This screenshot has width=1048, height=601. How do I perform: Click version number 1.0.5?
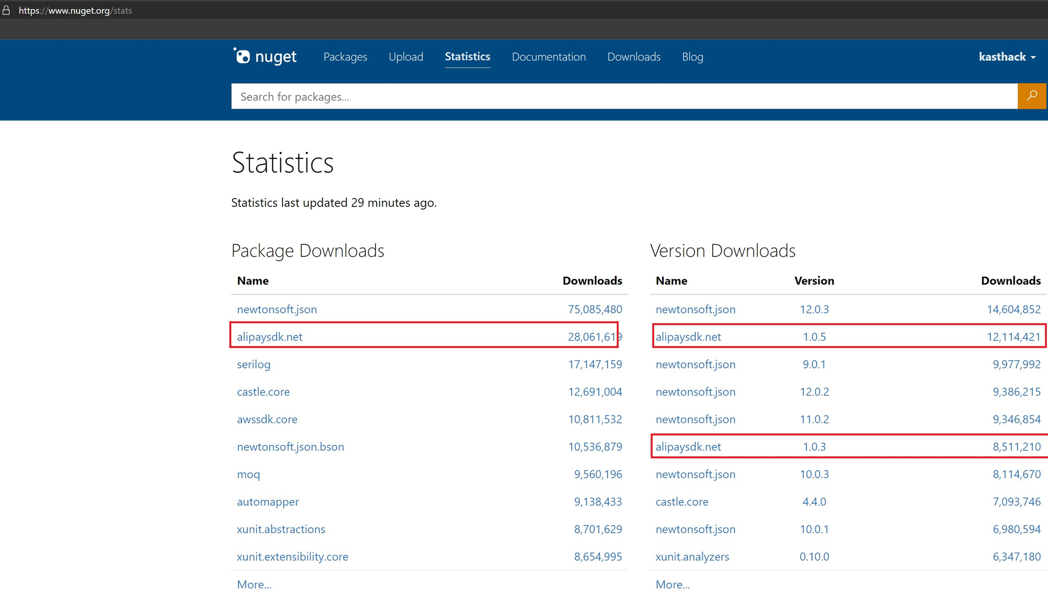(x=814, y=337)
